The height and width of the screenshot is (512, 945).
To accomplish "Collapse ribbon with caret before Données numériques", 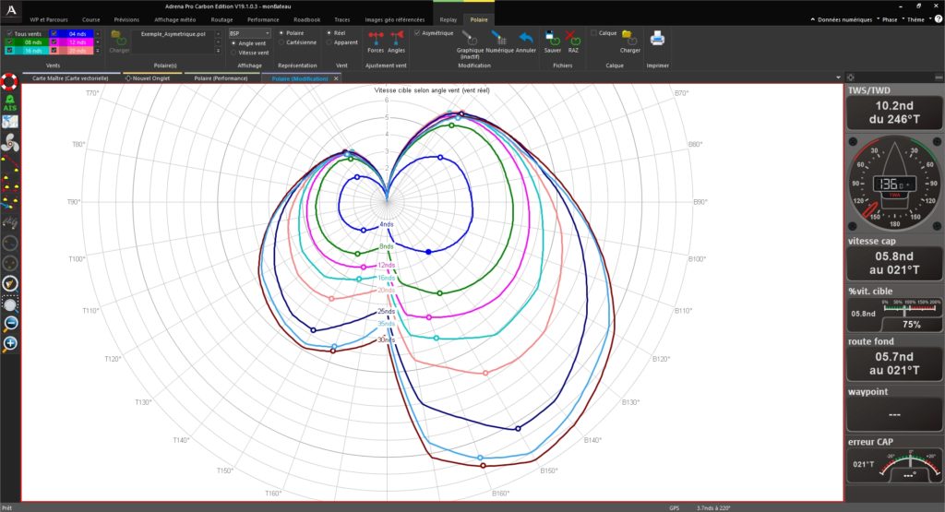I will tap(813, 19).
